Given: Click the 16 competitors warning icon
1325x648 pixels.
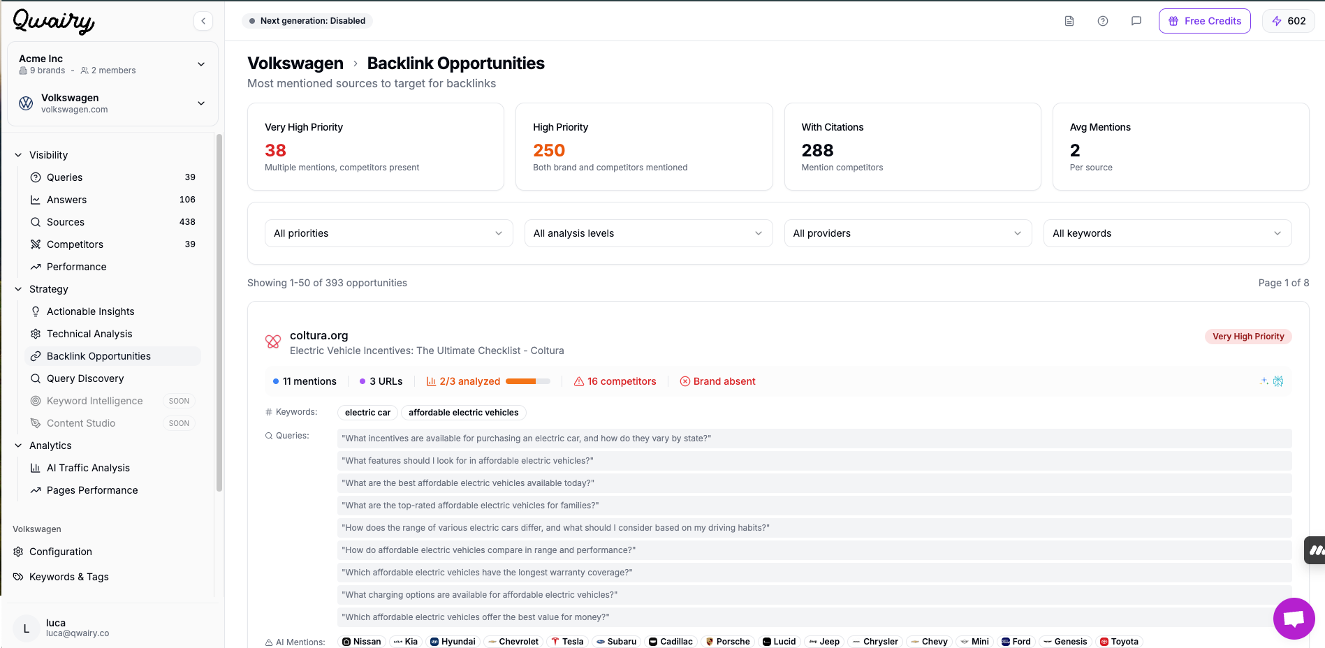Looking at the screenshot, I should 579,381.
